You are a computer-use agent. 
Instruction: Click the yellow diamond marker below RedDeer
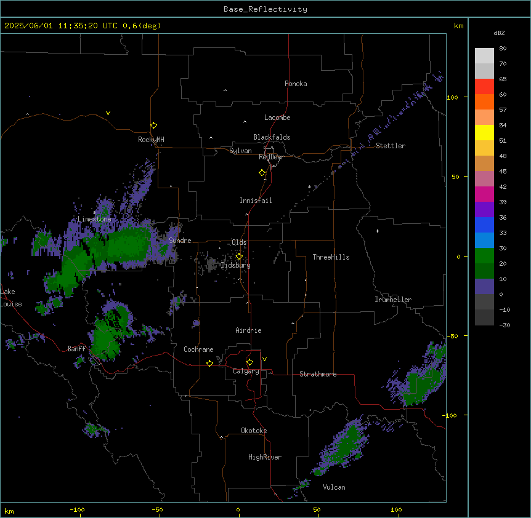(x=262, y=173)
